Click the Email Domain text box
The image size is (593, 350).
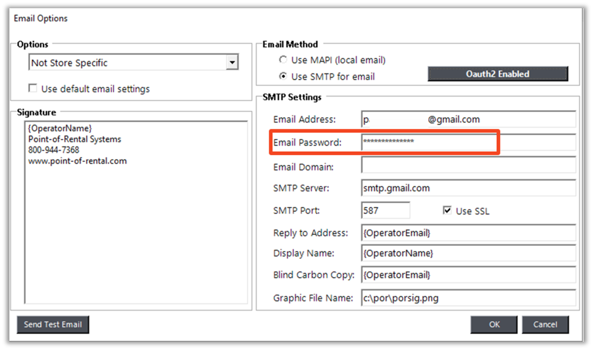click(468, 166)
